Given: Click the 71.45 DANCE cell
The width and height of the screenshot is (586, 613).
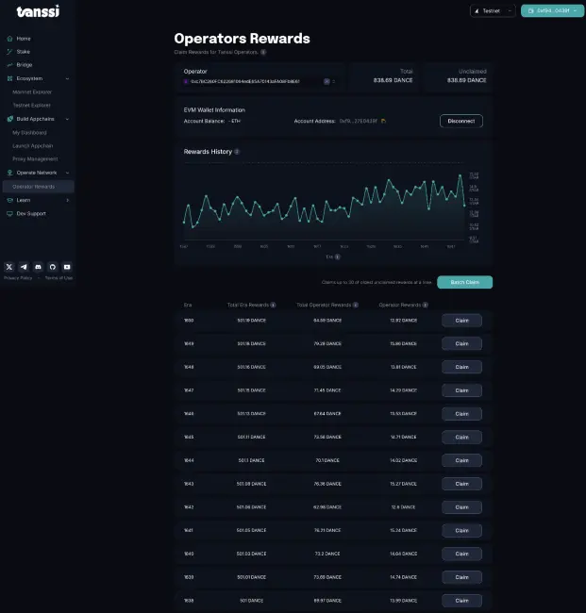Looking at the screenshot, I should tap(327, 390).
